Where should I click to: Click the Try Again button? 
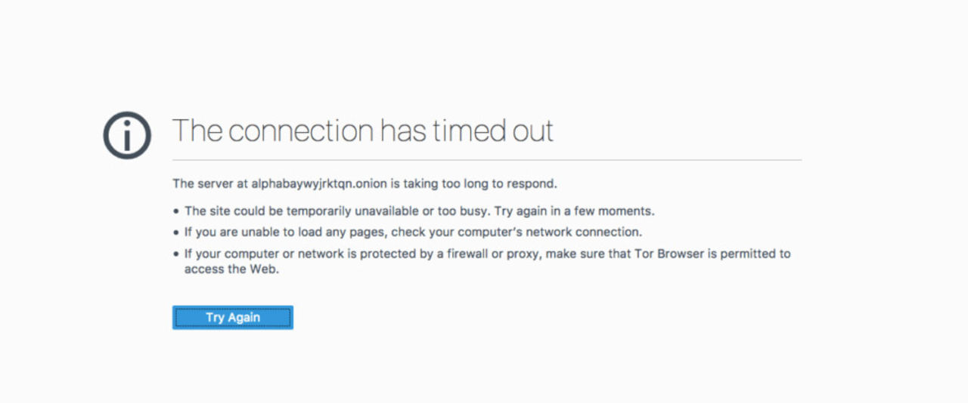pyautogui.click(x=232, y=318)
